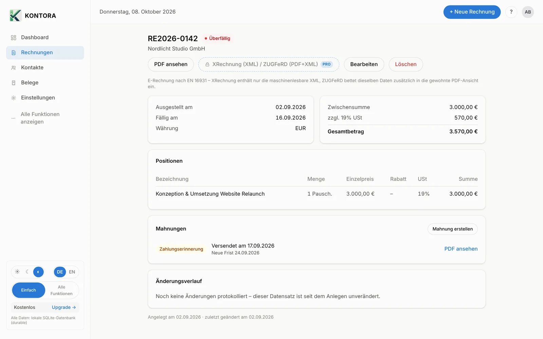Viewport: 543px width, 339px height.
Task: Select the light theme sun icon
Action: (x=17, y=272)
